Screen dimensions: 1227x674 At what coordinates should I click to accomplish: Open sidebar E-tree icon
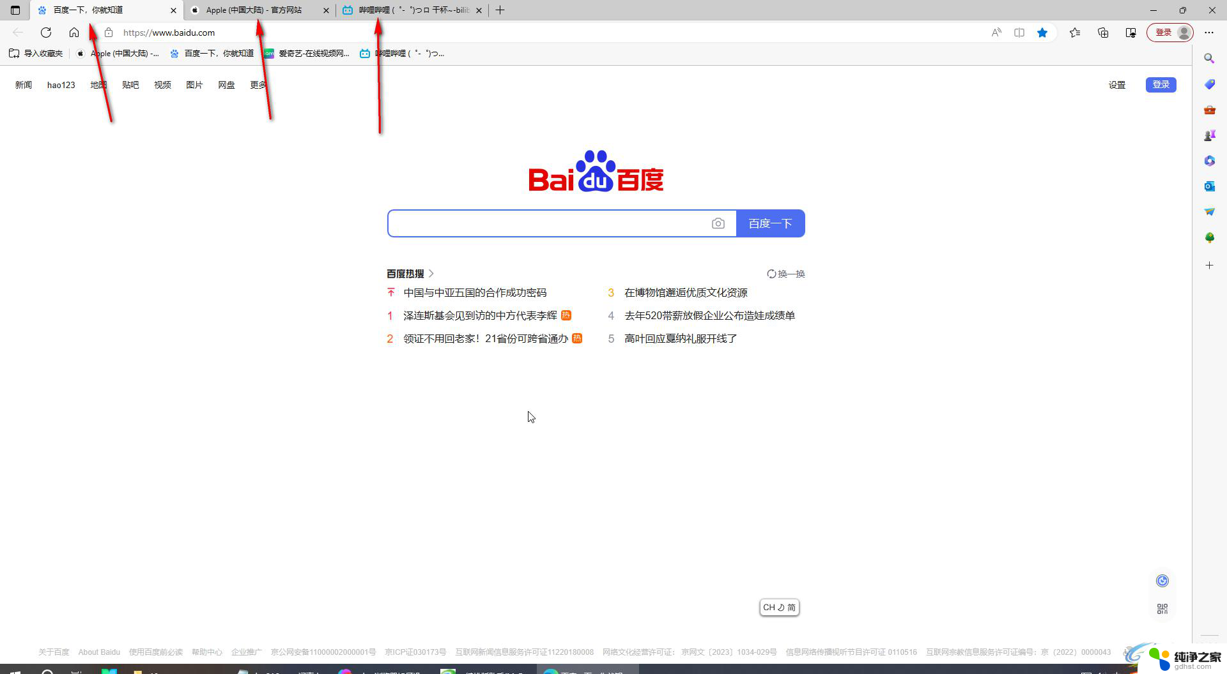coord(1209,237)
